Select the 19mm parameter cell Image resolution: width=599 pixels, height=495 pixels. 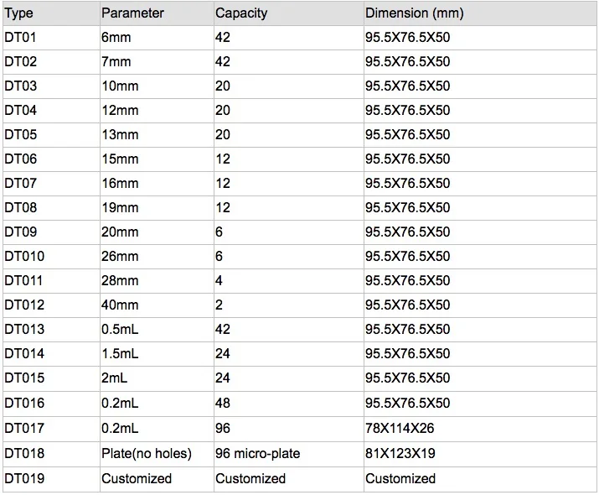[x=120, y=208]
